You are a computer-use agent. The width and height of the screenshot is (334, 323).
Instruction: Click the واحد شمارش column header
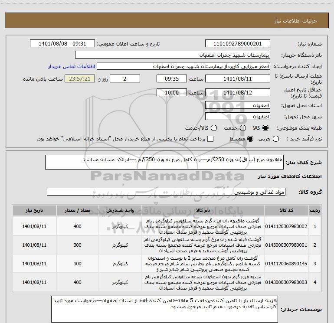coord(120,211)
